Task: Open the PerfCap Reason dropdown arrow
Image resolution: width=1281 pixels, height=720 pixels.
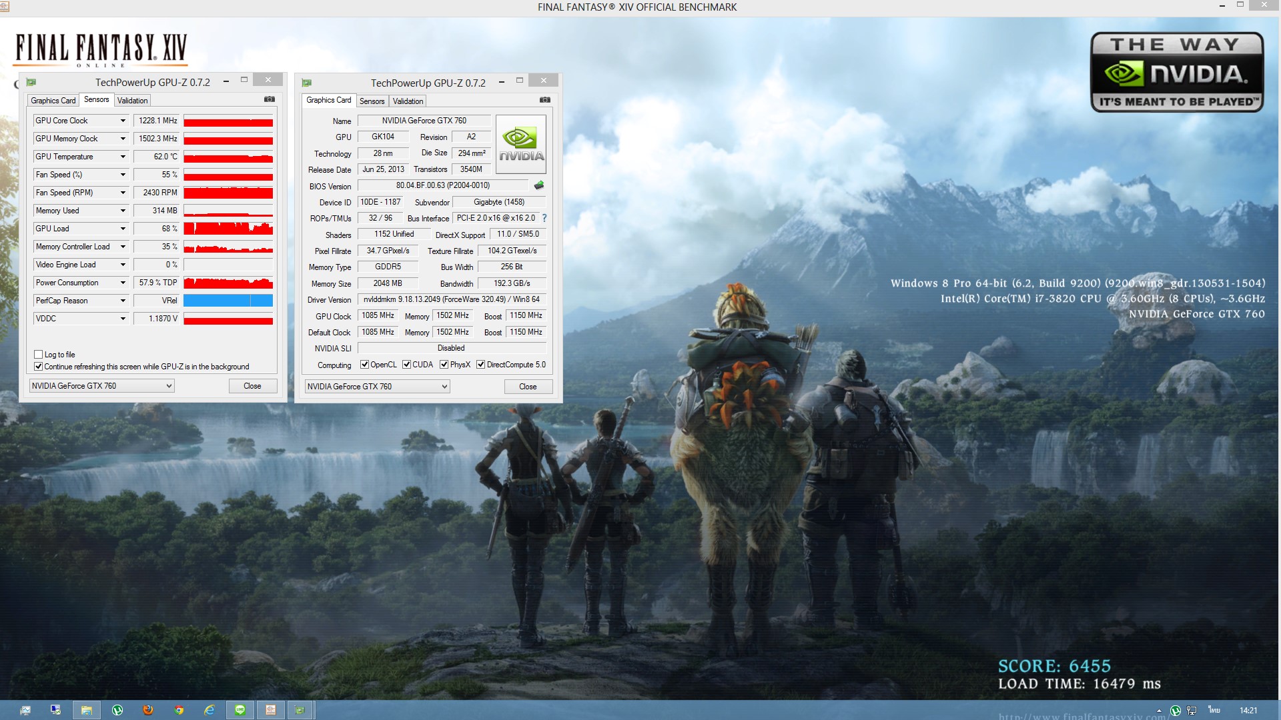Action: [123, 301]
